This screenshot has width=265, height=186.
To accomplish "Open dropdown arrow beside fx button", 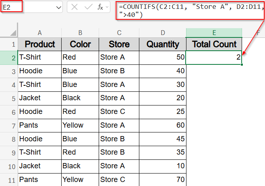I will coord(107,7).
